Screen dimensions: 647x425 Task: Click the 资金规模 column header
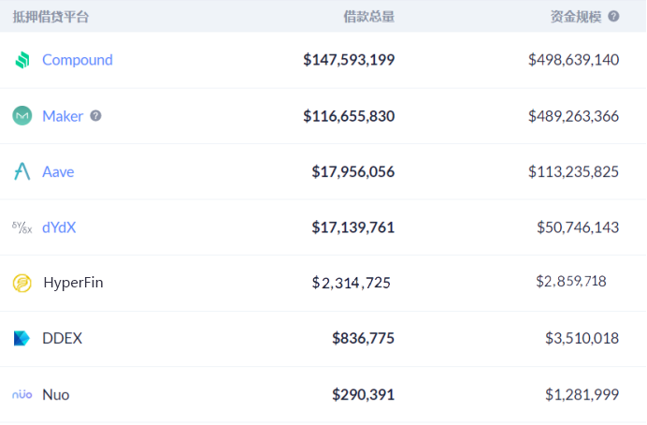[x=576, y=17]
